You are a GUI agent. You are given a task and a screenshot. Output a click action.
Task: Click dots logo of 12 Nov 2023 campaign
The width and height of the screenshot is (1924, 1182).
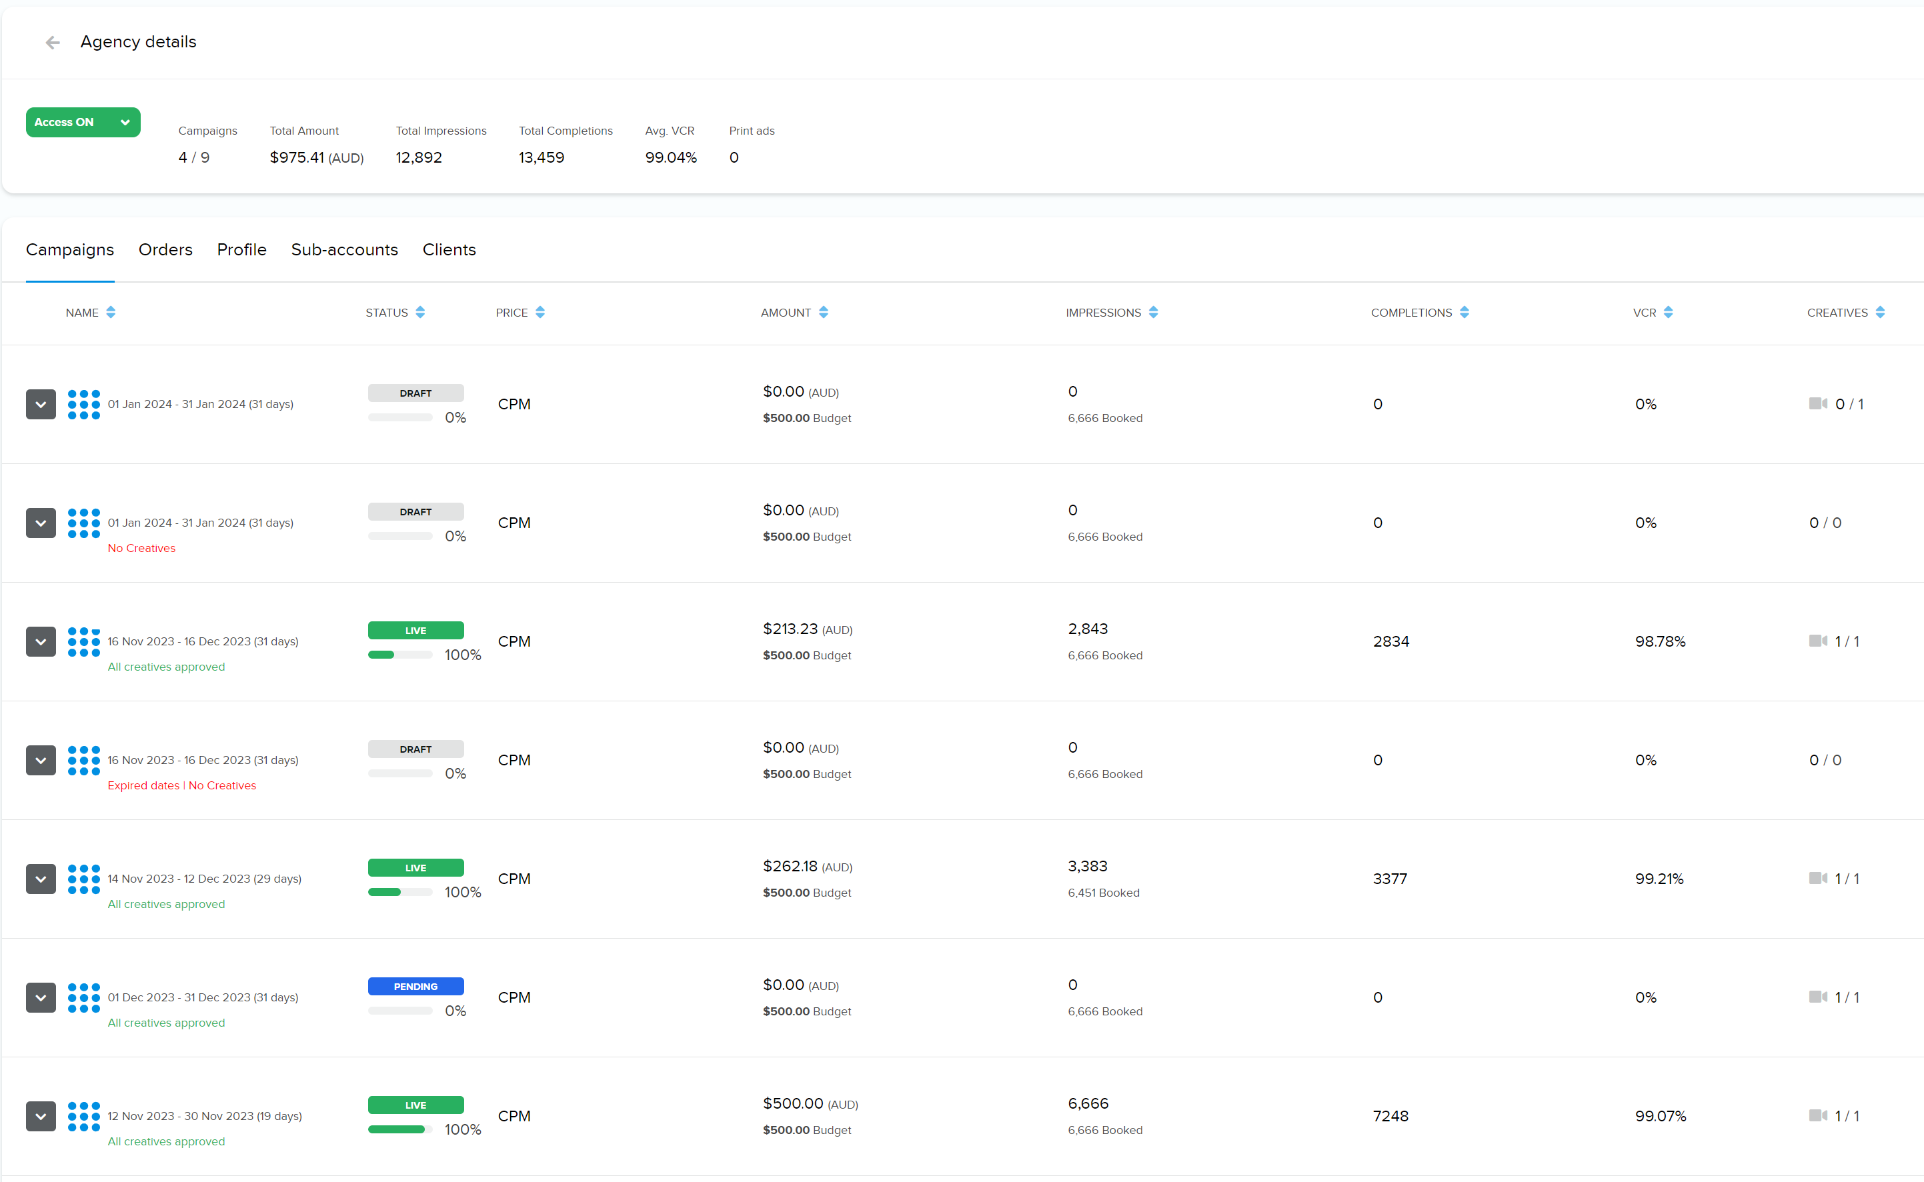(83, 1117)
